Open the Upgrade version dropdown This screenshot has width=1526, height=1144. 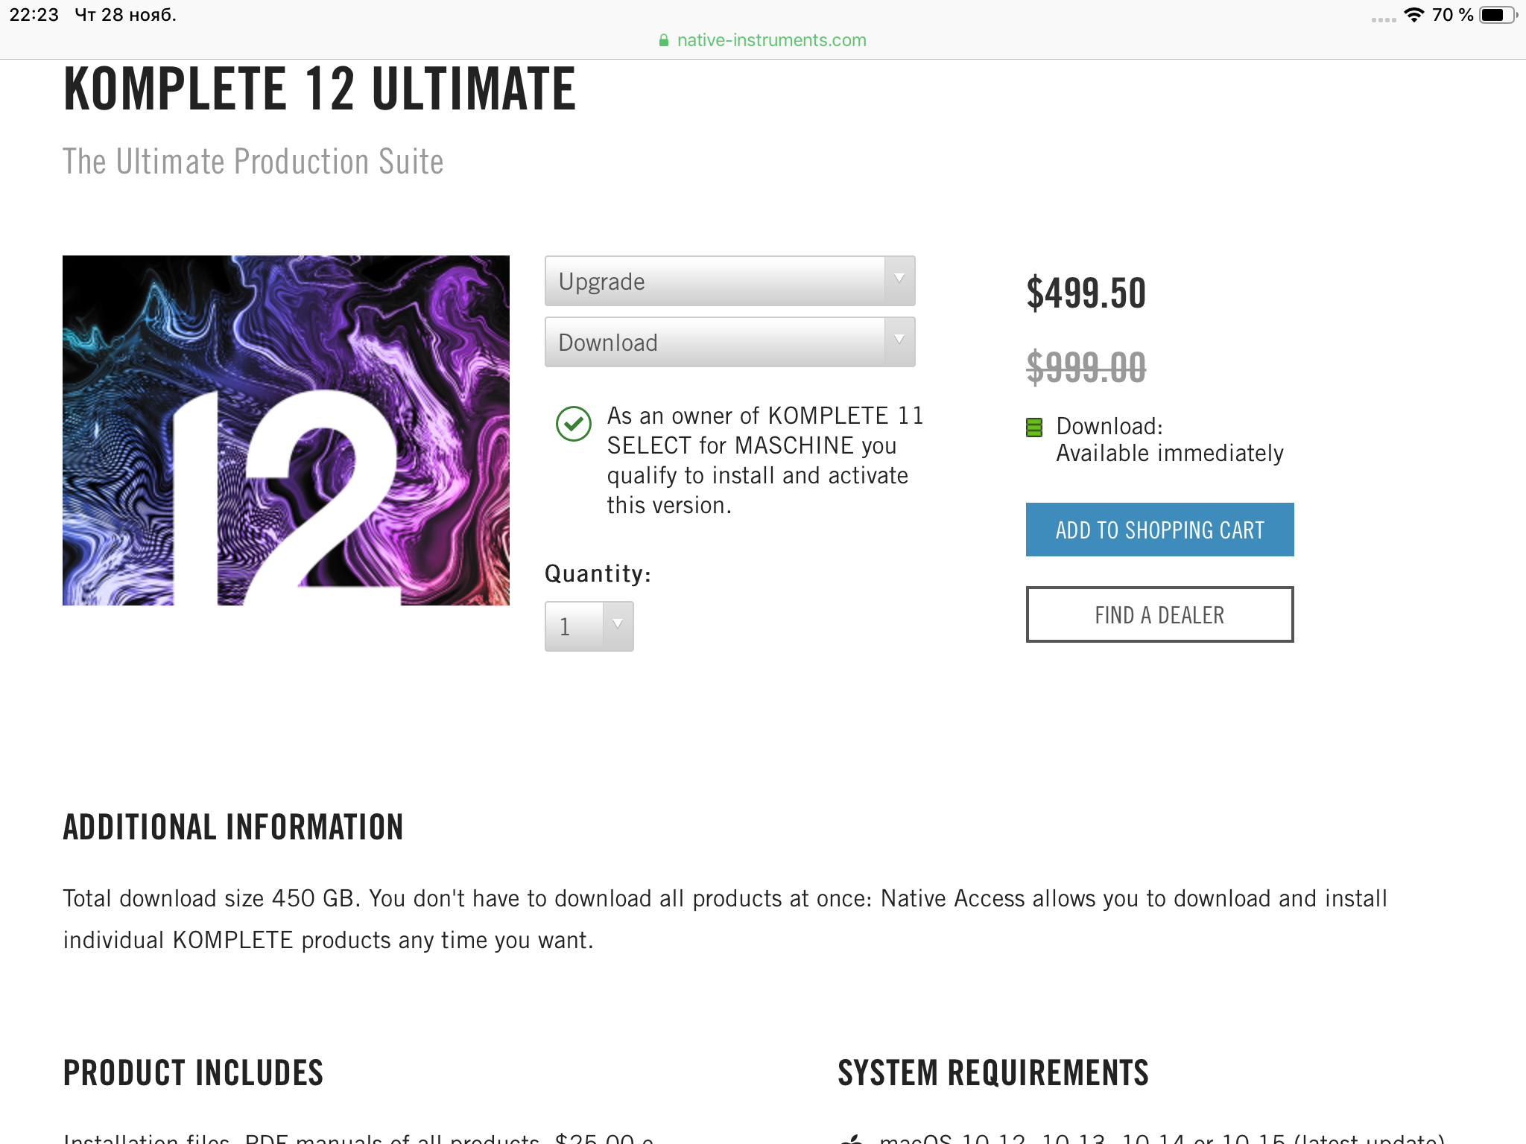pos(729,281)
